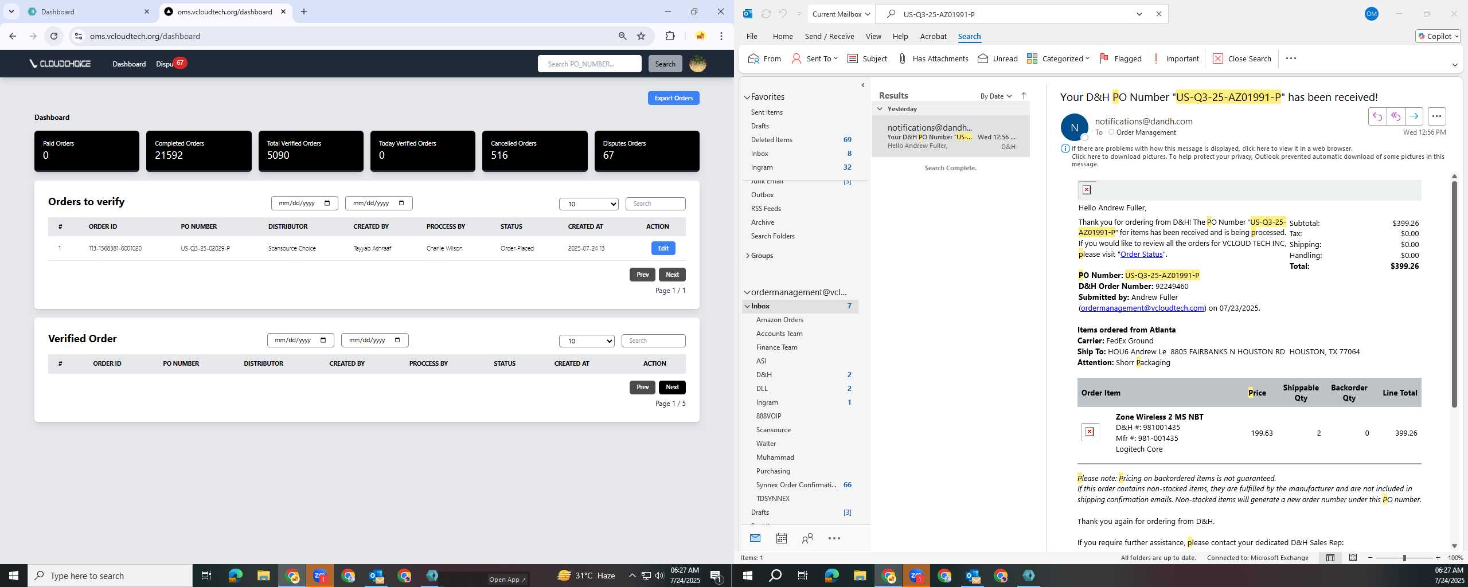Click the Search PO_NUMBER input field
Screen dimensions: 1468x587
[x=589, y=64]
